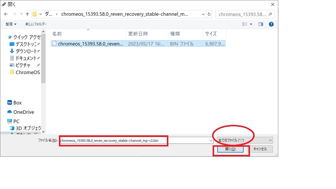Open ピクチャ folder in sidebar
Viewport: 336px width, 189px height.
click(x=23, y=65)
